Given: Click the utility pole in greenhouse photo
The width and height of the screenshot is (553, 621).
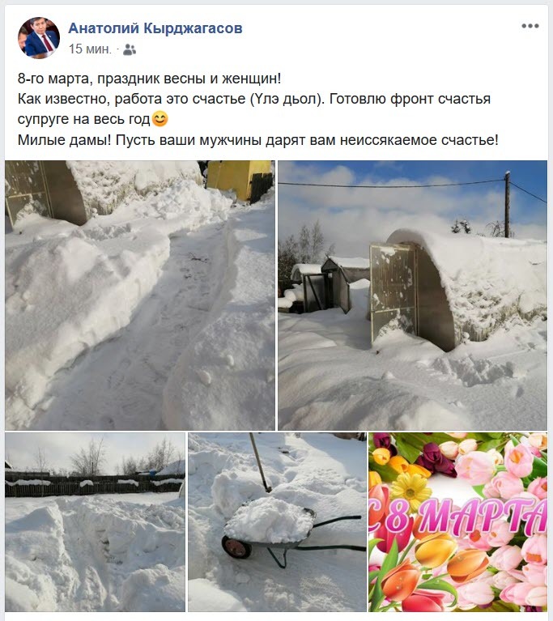Looking at the screenshot, I should 507,204.
